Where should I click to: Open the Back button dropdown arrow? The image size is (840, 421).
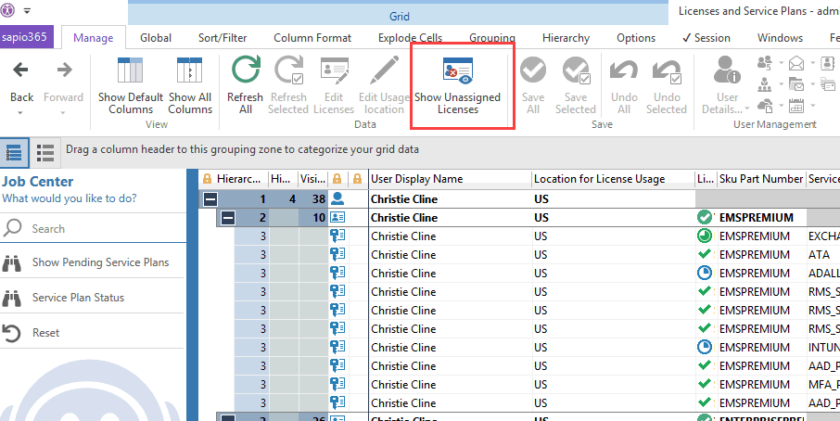pos(20,113)
